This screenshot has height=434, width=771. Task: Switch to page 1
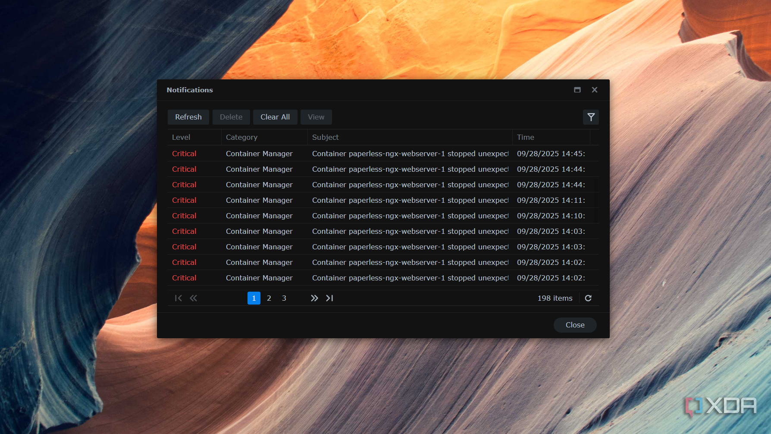(x=254, y=298)
